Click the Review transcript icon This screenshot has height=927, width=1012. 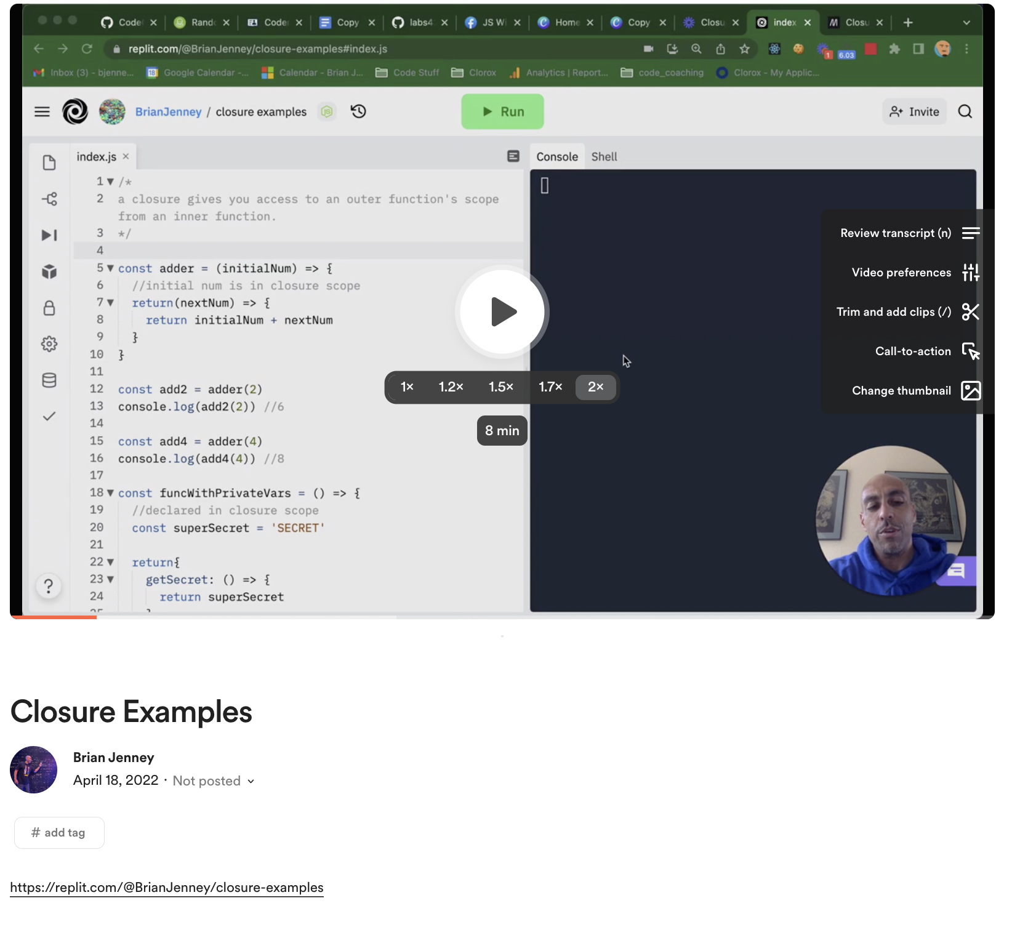click(x=970, y=233)
